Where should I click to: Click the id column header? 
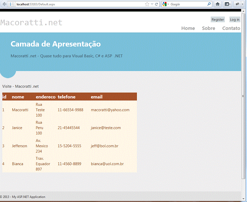[4, 97]
